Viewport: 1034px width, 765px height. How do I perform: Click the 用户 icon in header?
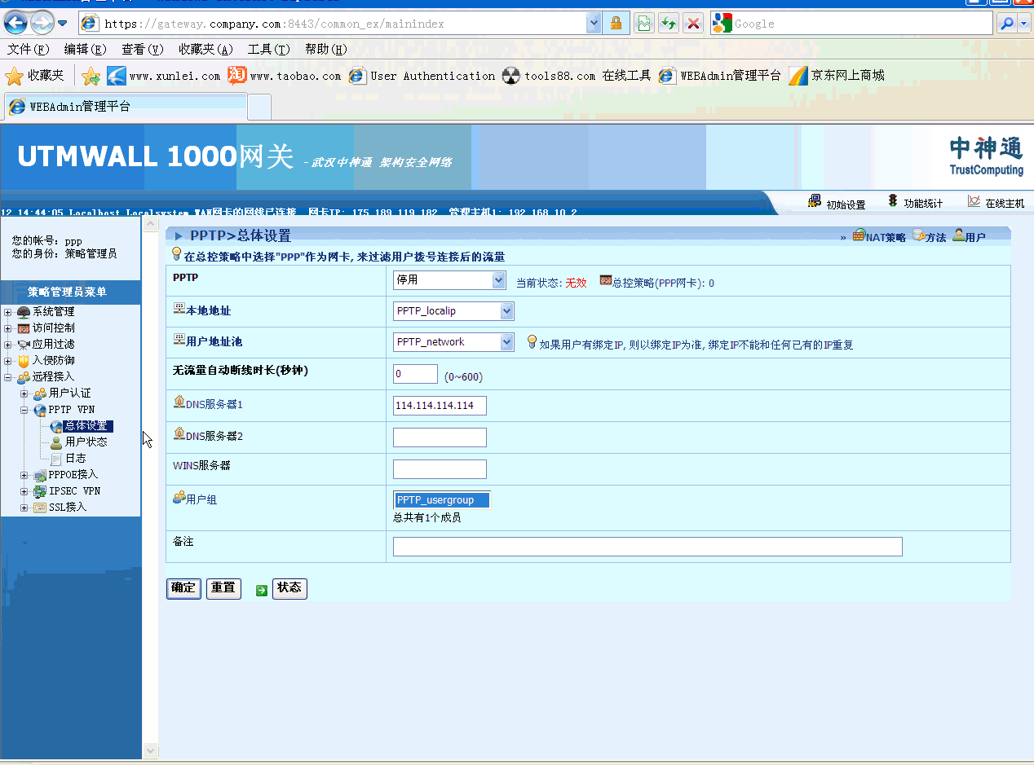point(958,236)
